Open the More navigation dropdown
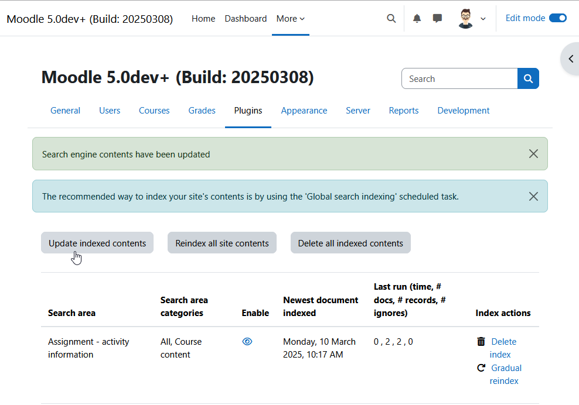The width and height of the screenshot is (579, 405). tap(291, 19)
